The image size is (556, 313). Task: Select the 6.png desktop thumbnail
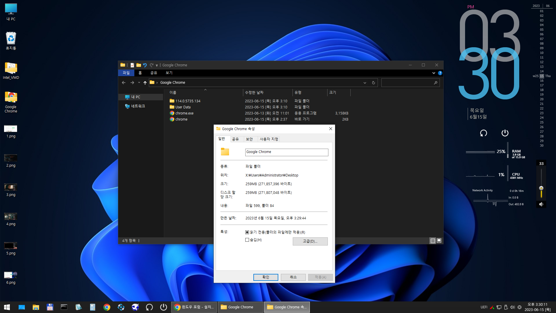pyautogui.click(x=11, y=278)
